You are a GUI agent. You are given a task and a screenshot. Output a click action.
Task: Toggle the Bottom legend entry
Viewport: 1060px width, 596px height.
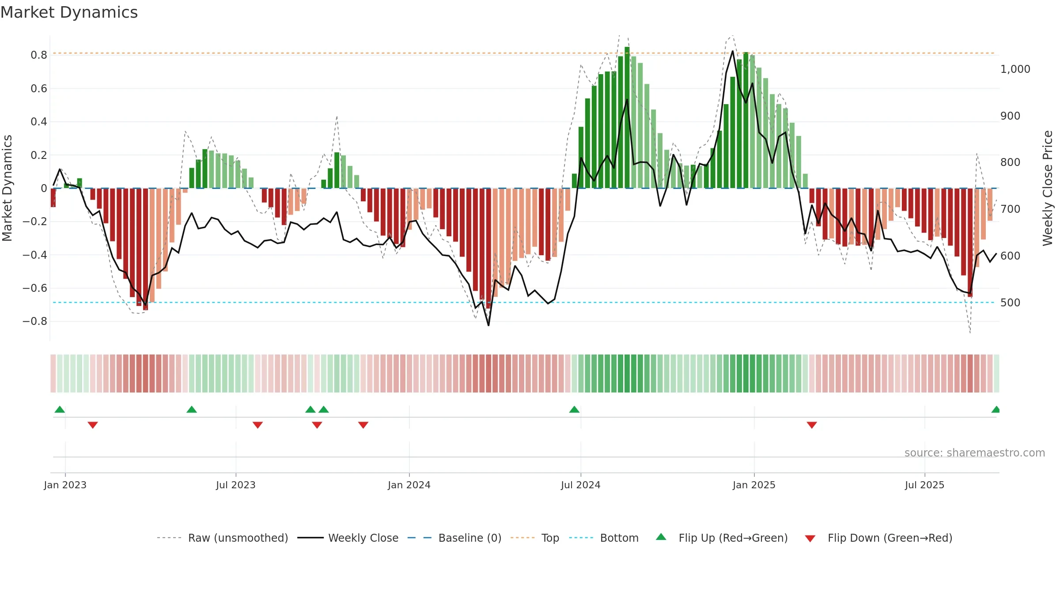(604, 538)
